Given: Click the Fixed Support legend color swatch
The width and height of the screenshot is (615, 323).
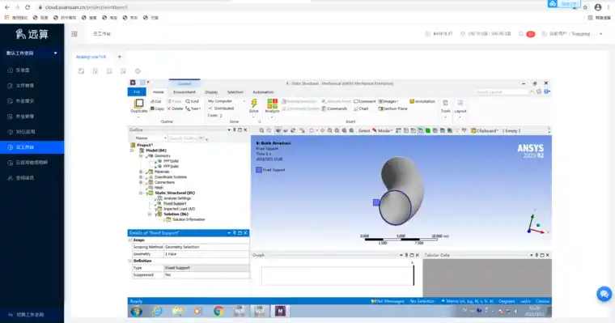Looking at the screenshot, I should [x=259, y=170].
